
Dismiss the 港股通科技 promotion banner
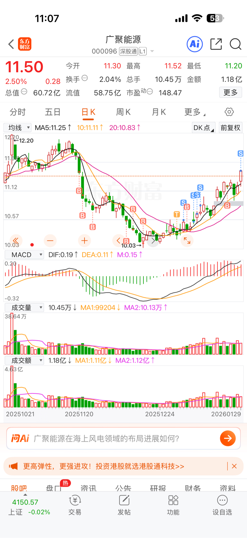[x=234, y=466]
